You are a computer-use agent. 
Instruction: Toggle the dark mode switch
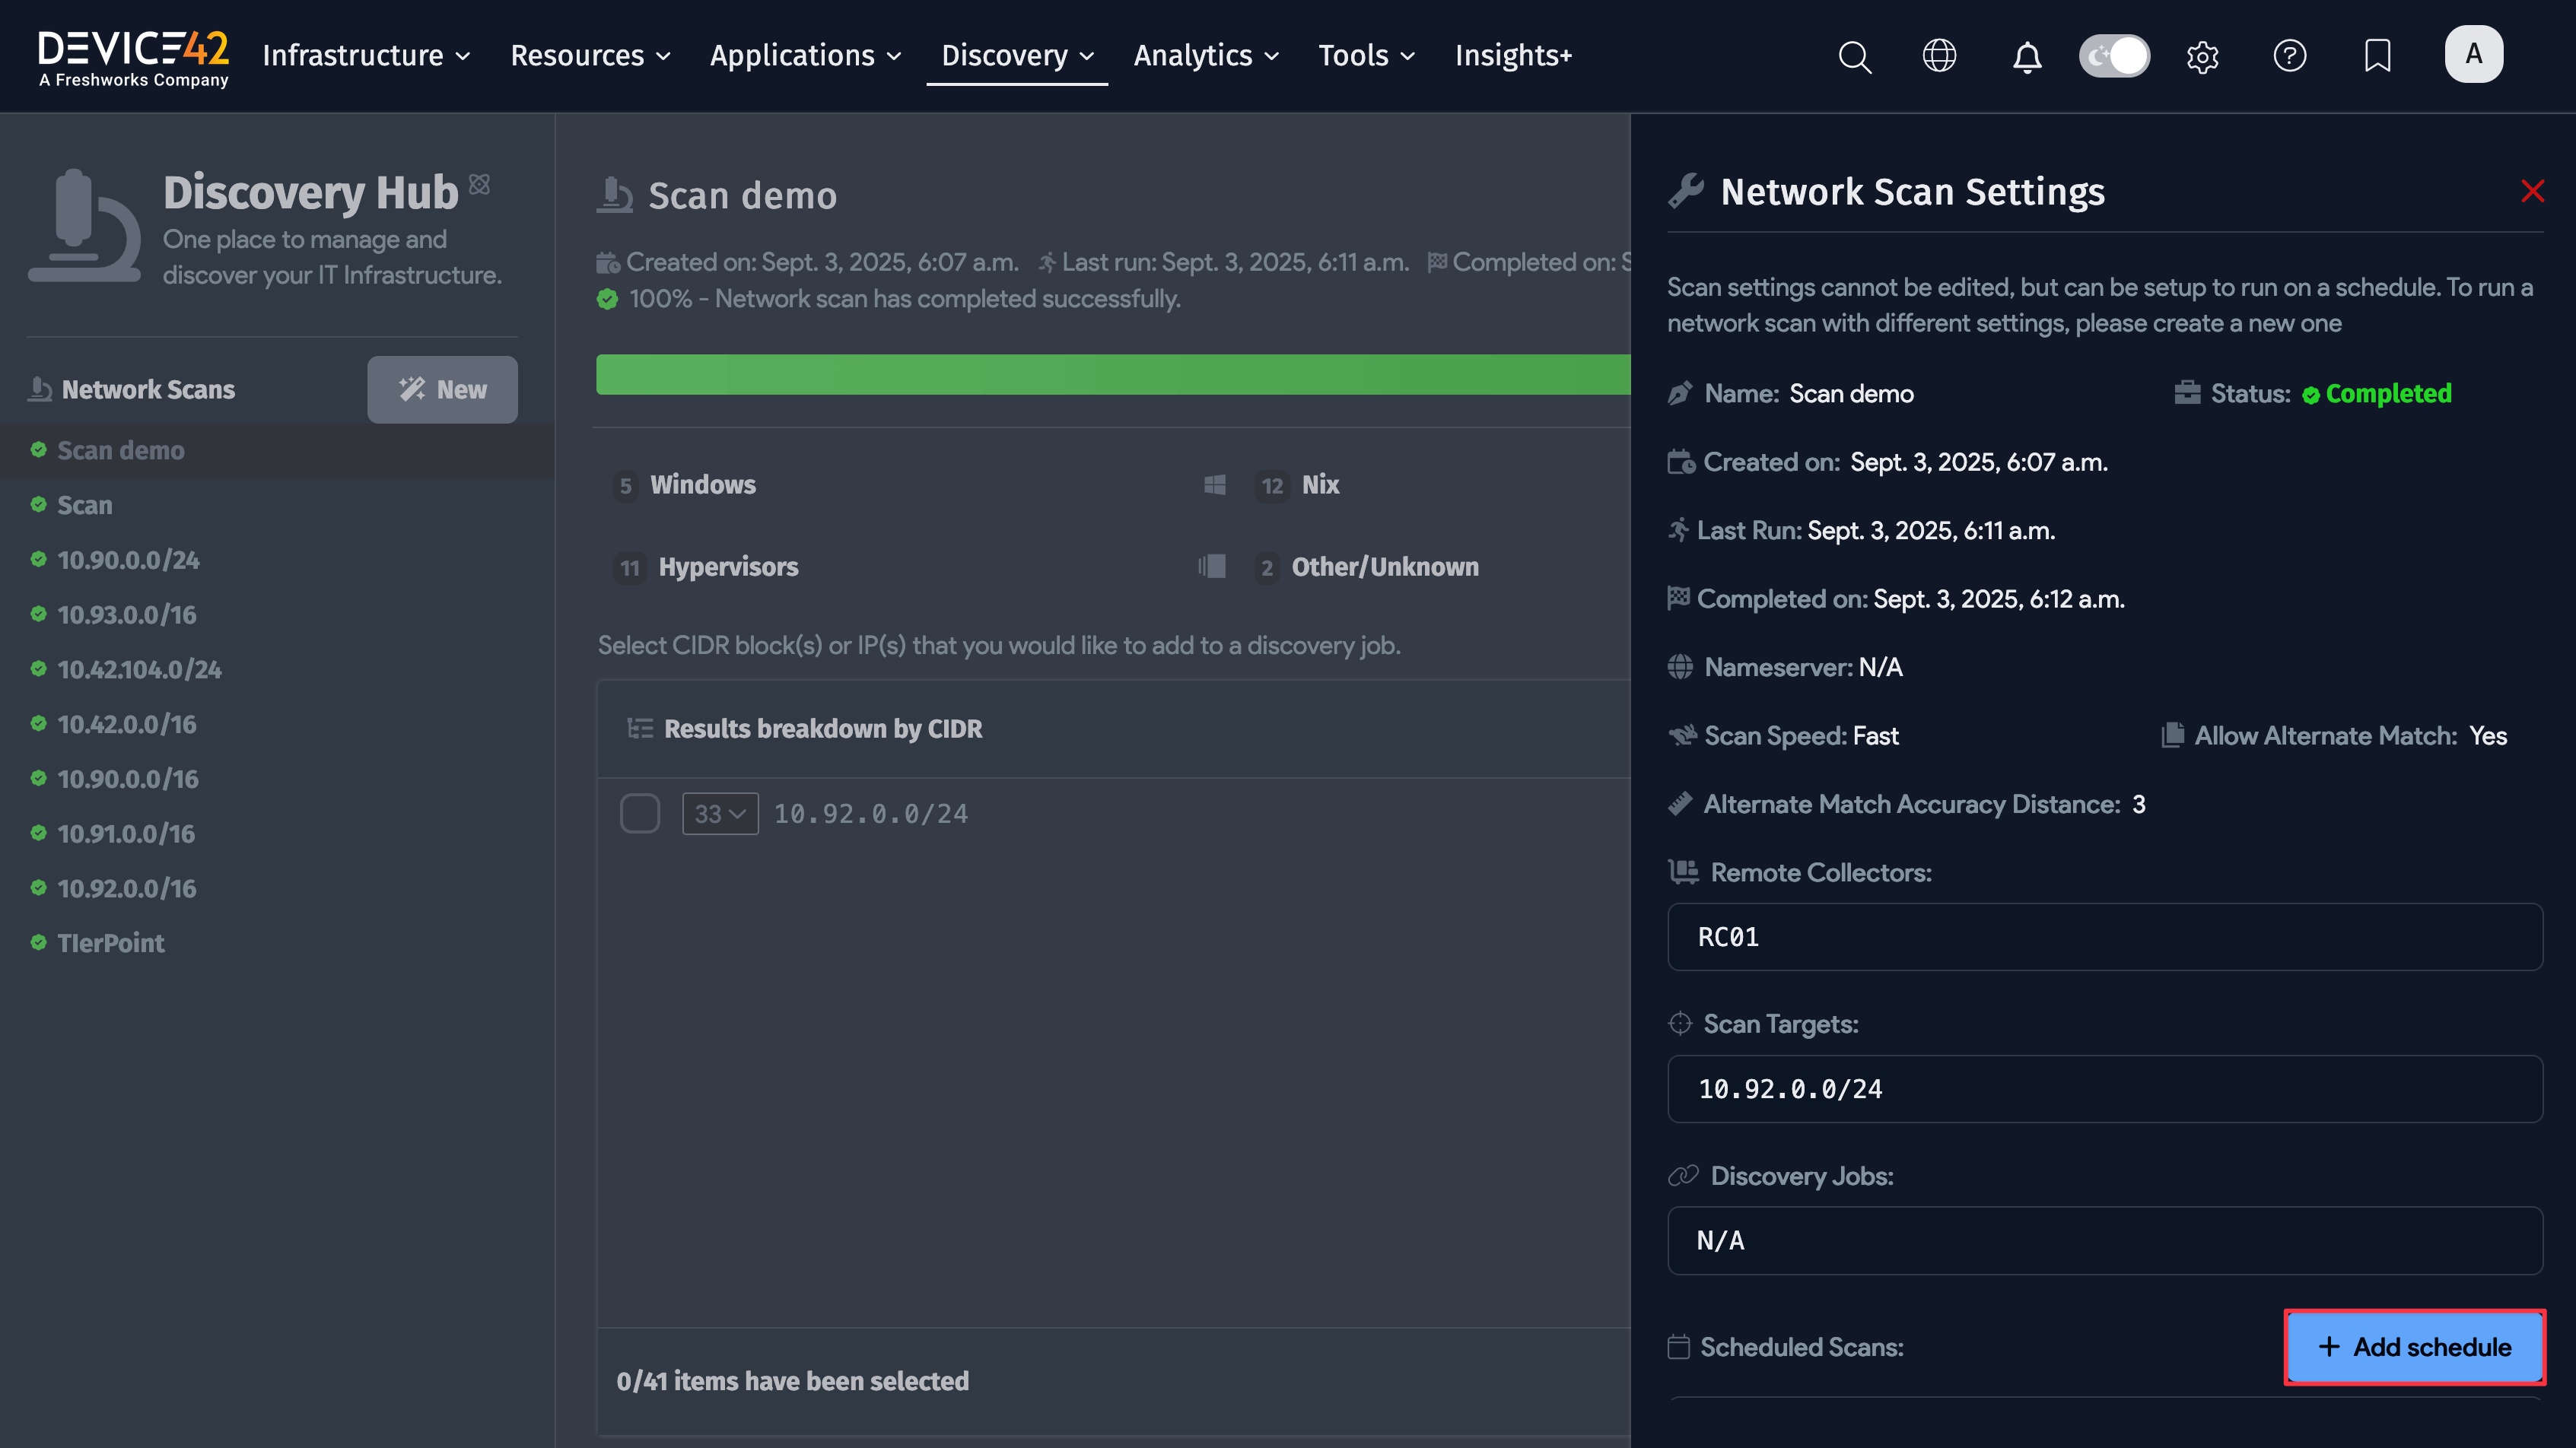point(2114,57)
